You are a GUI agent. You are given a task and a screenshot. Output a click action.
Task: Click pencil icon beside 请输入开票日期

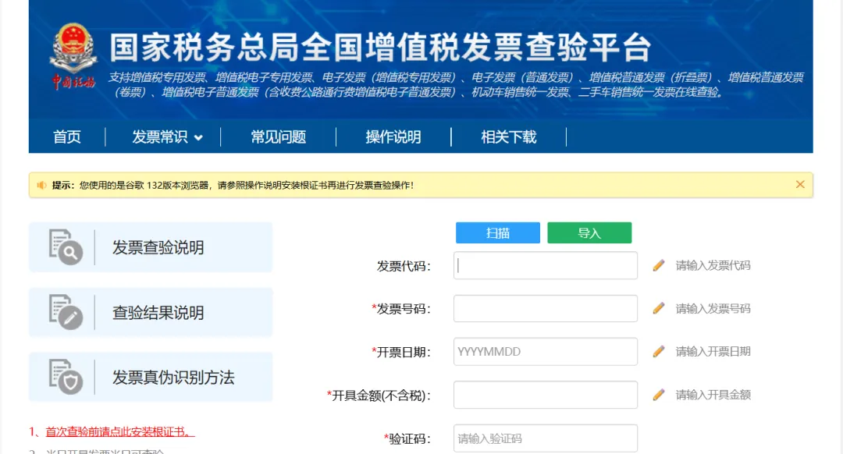tap(659, 351)
